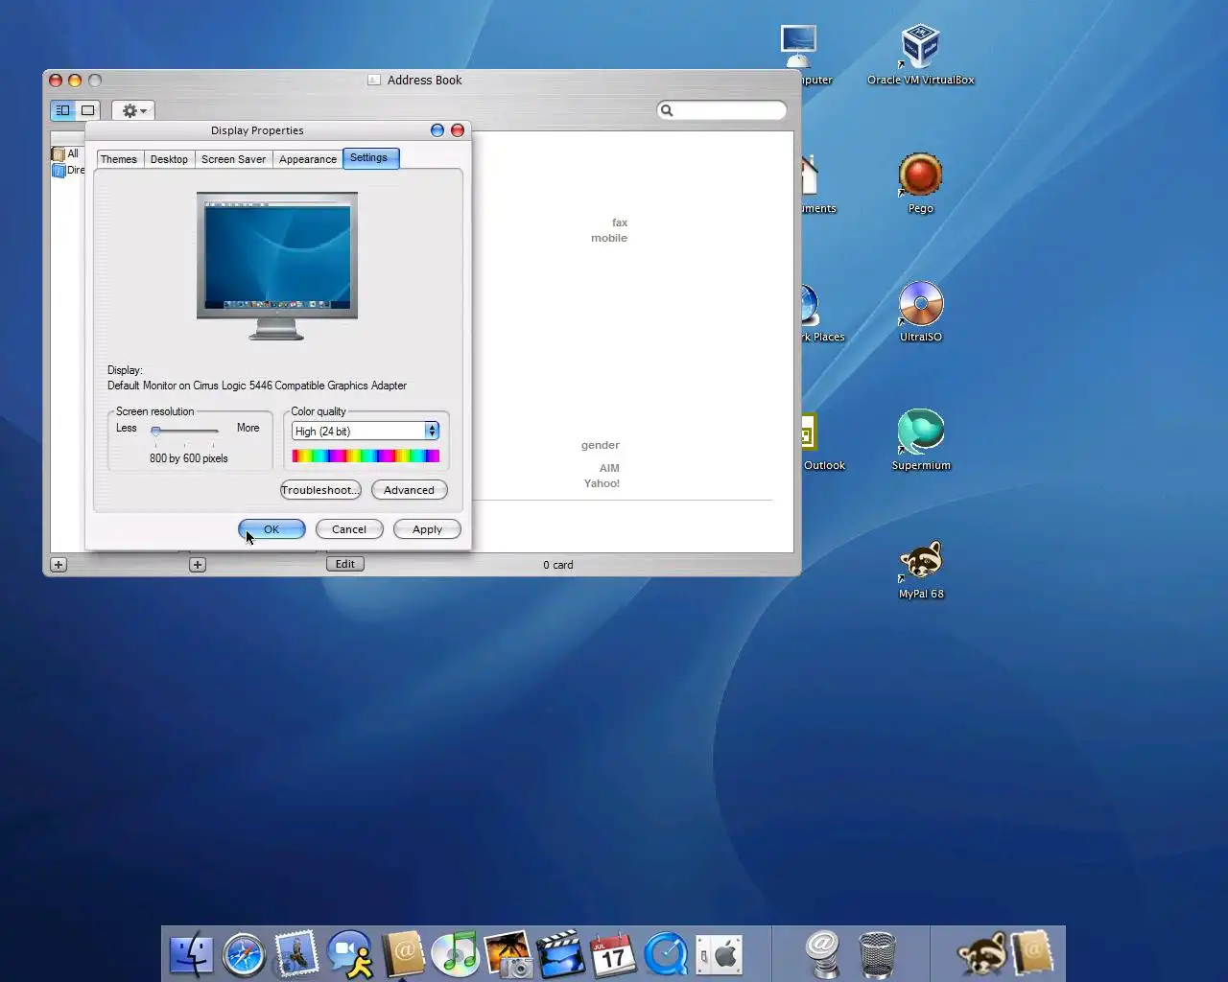This screenshot has width=1228, height=982.
Task: Open iTunes music note icon in dock
Action: (456, 954)
